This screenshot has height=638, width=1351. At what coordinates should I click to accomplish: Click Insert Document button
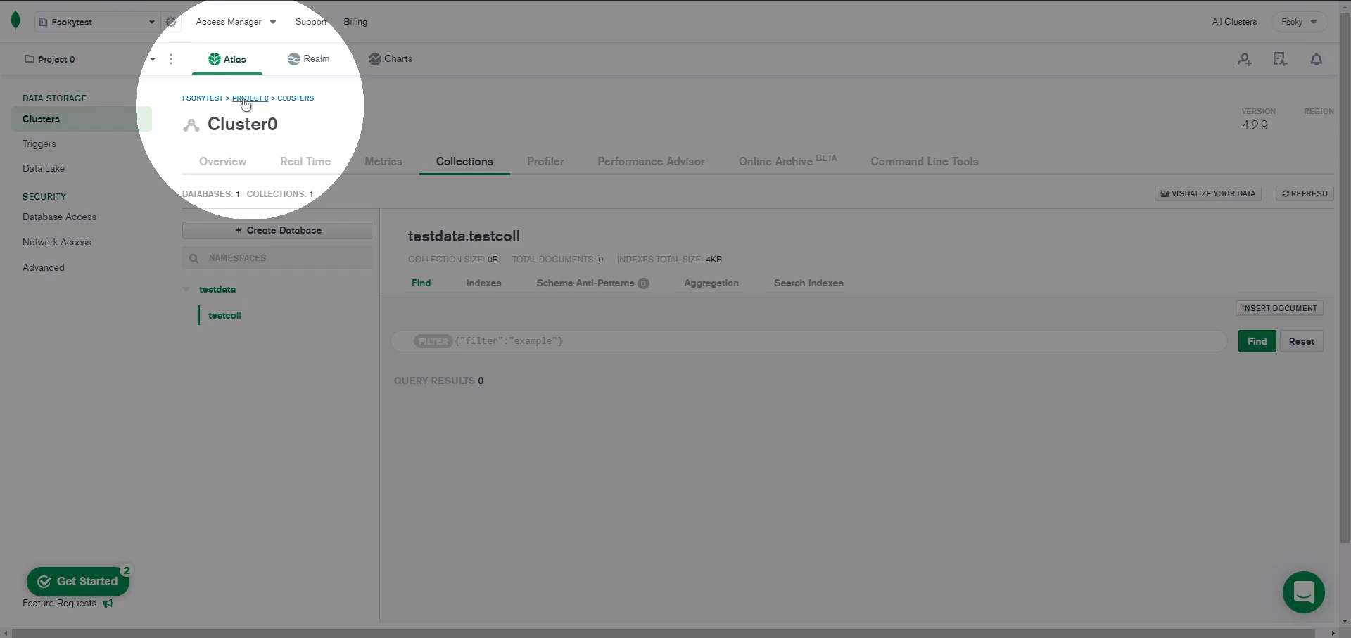(1279, 308)
